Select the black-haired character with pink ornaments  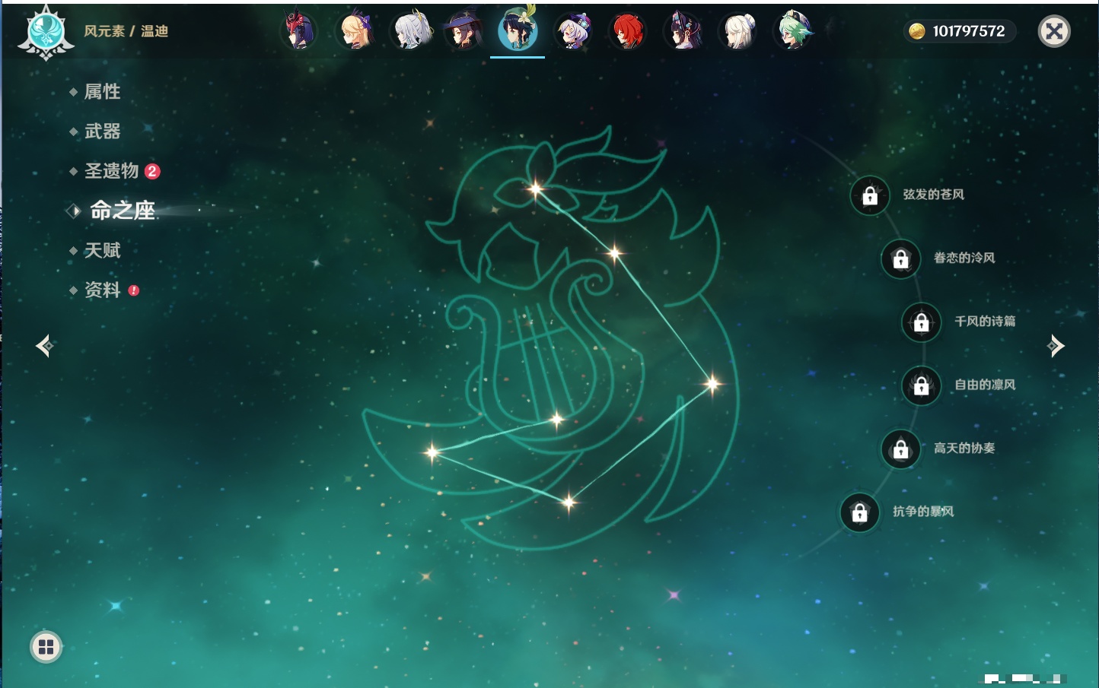click(682, 31)
